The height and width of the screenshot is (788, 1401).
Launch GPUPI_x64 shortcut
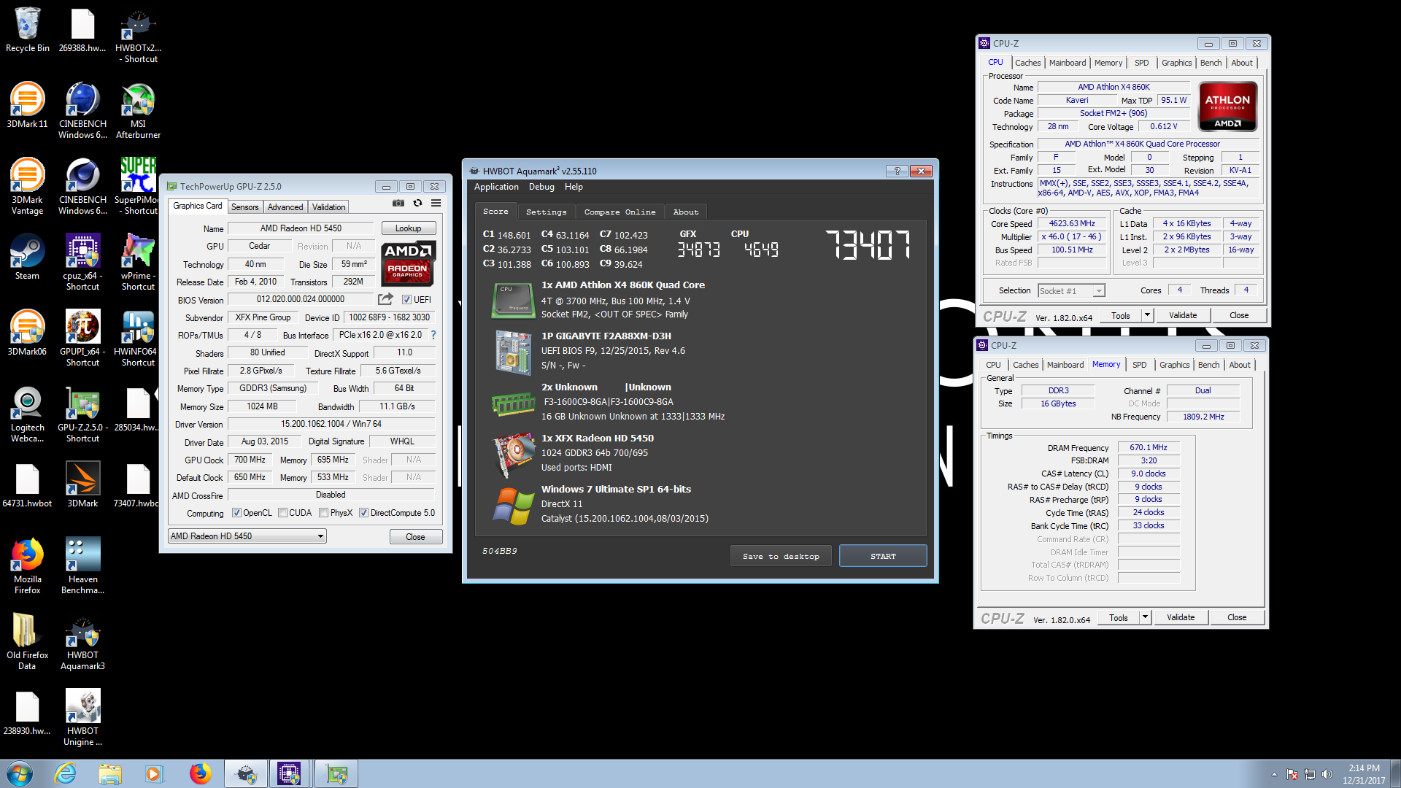coord(82,339)
